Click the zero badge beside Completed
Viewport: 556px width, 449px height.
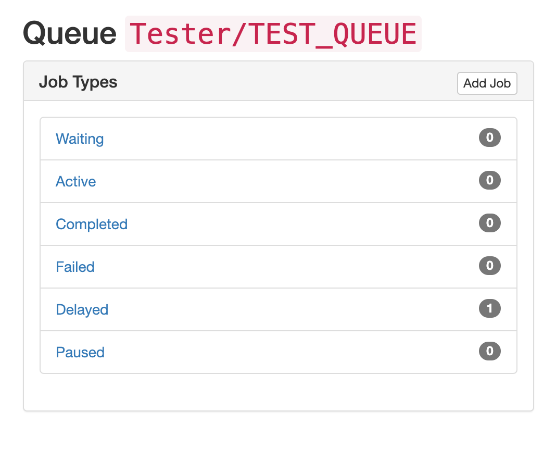click(489, 223)
